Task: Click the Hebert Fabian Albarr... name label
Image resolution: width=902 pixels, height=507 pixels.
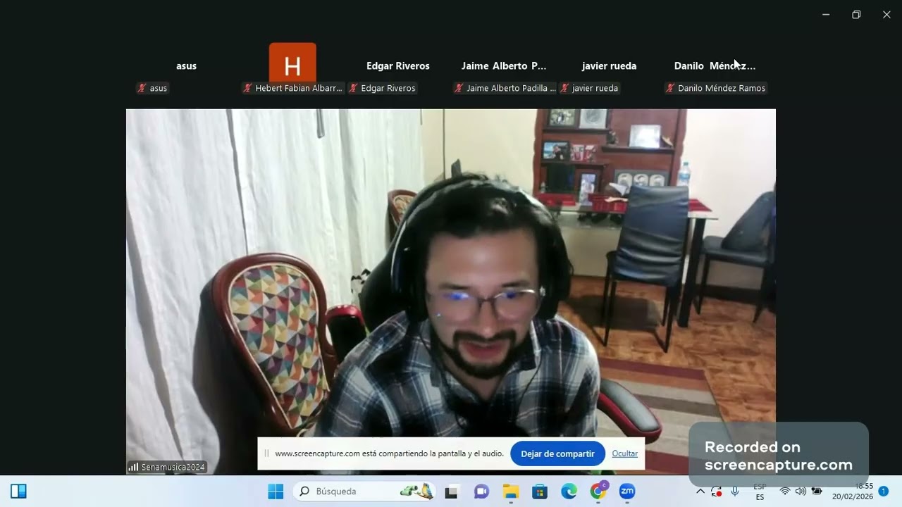Action: click(299, 88)
